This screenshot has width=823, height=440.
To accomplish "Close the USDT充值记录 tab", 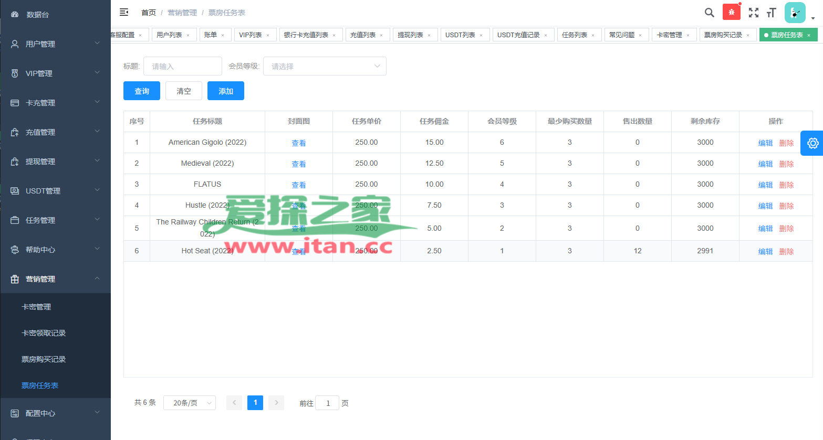I will [546, 35].
